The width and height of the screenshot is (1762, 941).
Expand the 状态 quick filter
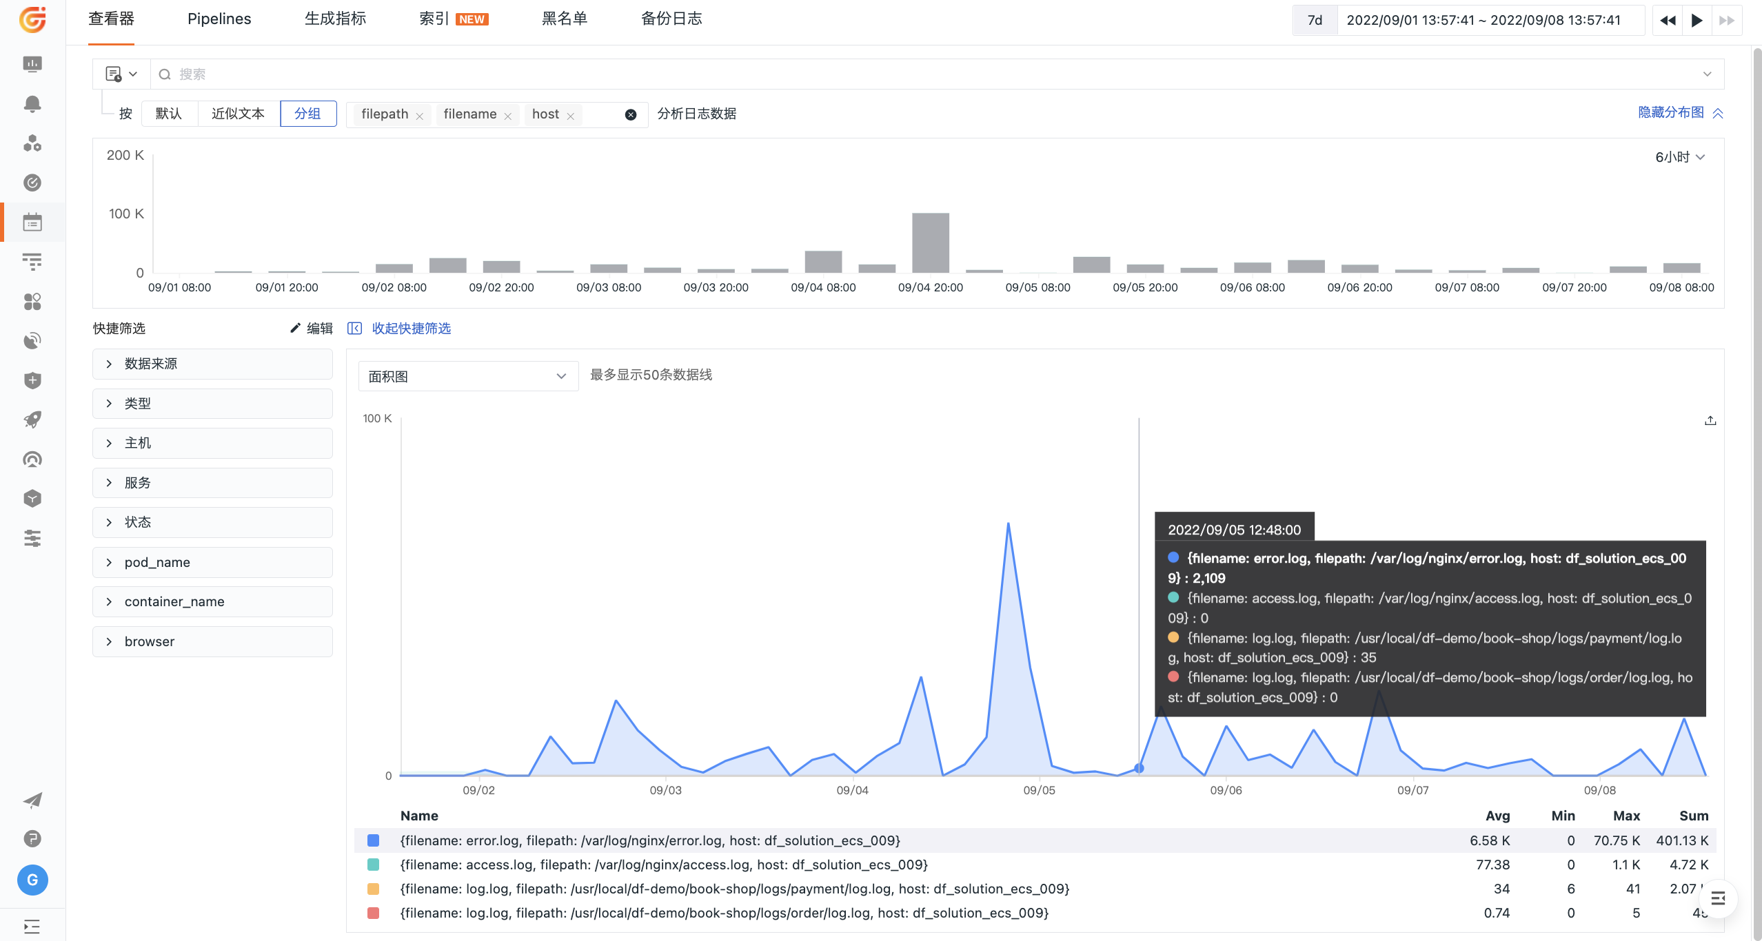(x=212, y=522)
